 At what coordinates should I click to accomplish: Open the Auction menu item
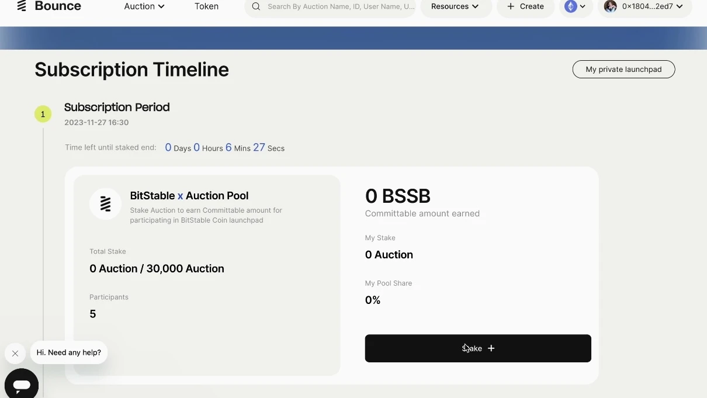pyautogui.click(x=140, y=6)
